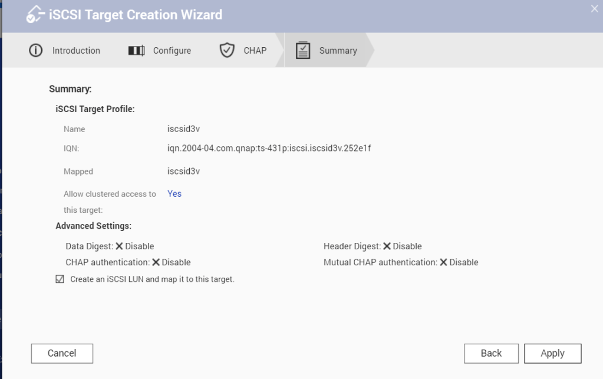This screenshot has width=603, height=379.
Task: Click the Mutual CHAP authentication X icon
Action: coord(443,262)
